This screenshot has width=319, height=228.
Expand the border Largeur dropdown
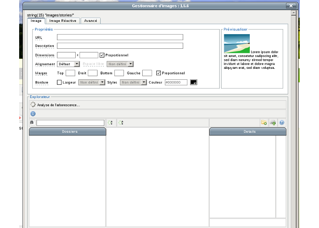tap(92, 83)
